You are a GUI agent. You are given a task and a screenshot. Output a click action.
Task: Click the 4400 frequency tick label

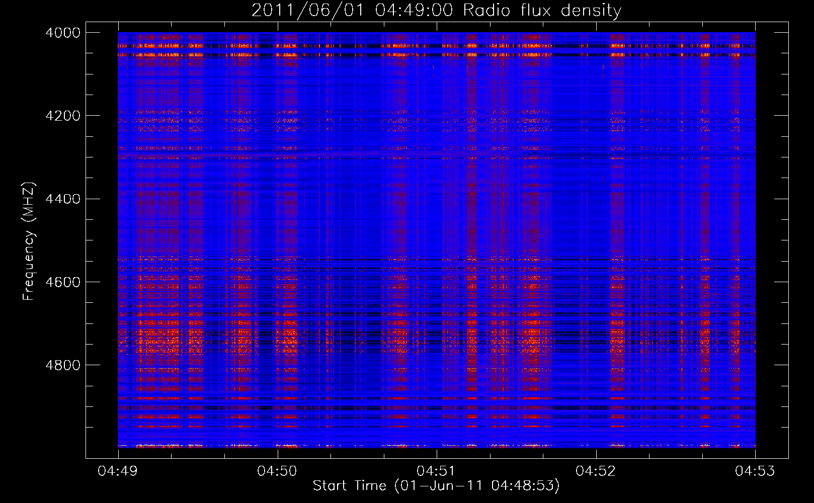63,199
